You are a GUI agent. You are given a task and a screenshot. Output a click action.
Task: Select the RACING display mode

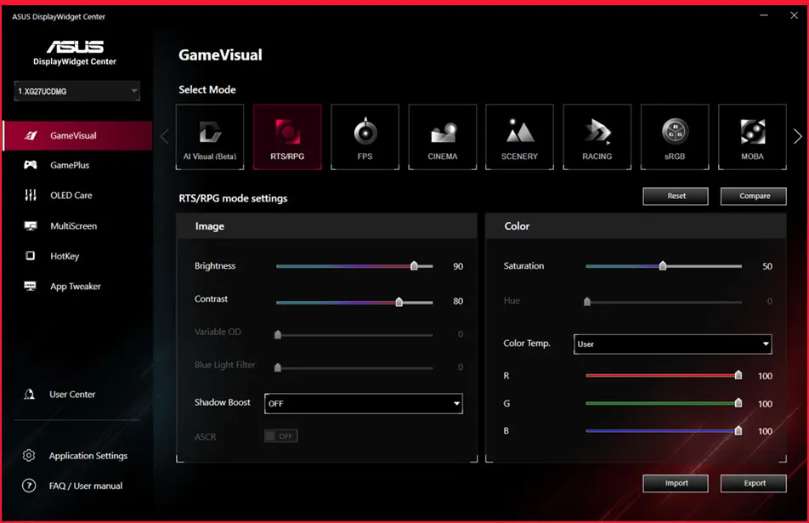[x=597, y=137]
